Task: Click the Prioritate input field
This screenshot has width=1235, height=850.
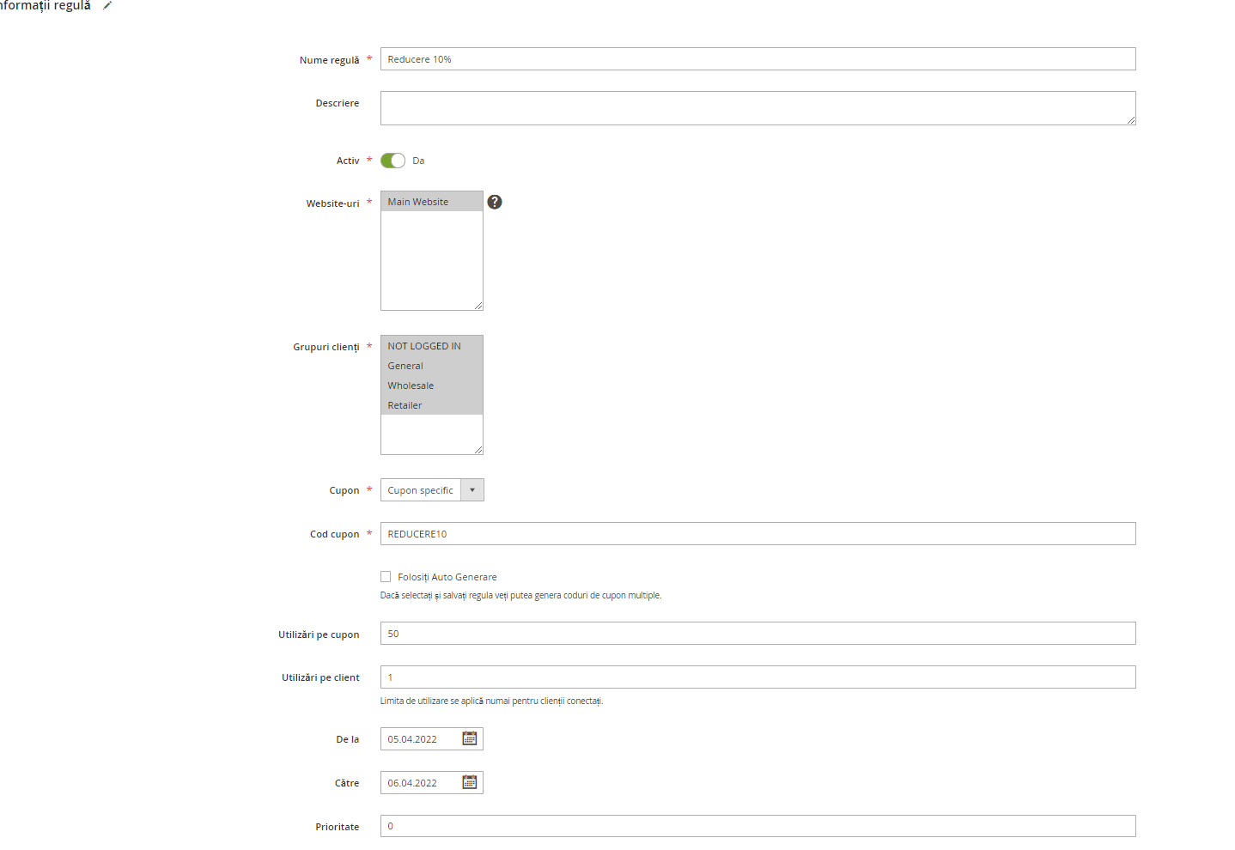Action: click(x=757, y=826)
